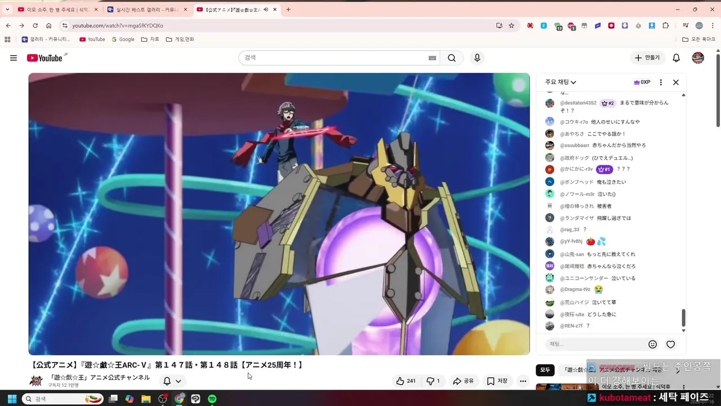Open File Explorer from taskbar

tap(146, 399)
